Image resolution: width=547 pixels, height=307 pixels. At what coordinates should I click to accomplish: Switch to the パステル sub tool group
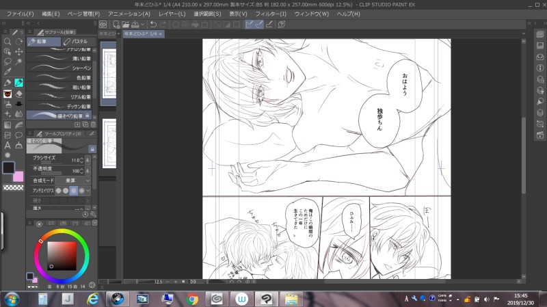coord(78,42)
